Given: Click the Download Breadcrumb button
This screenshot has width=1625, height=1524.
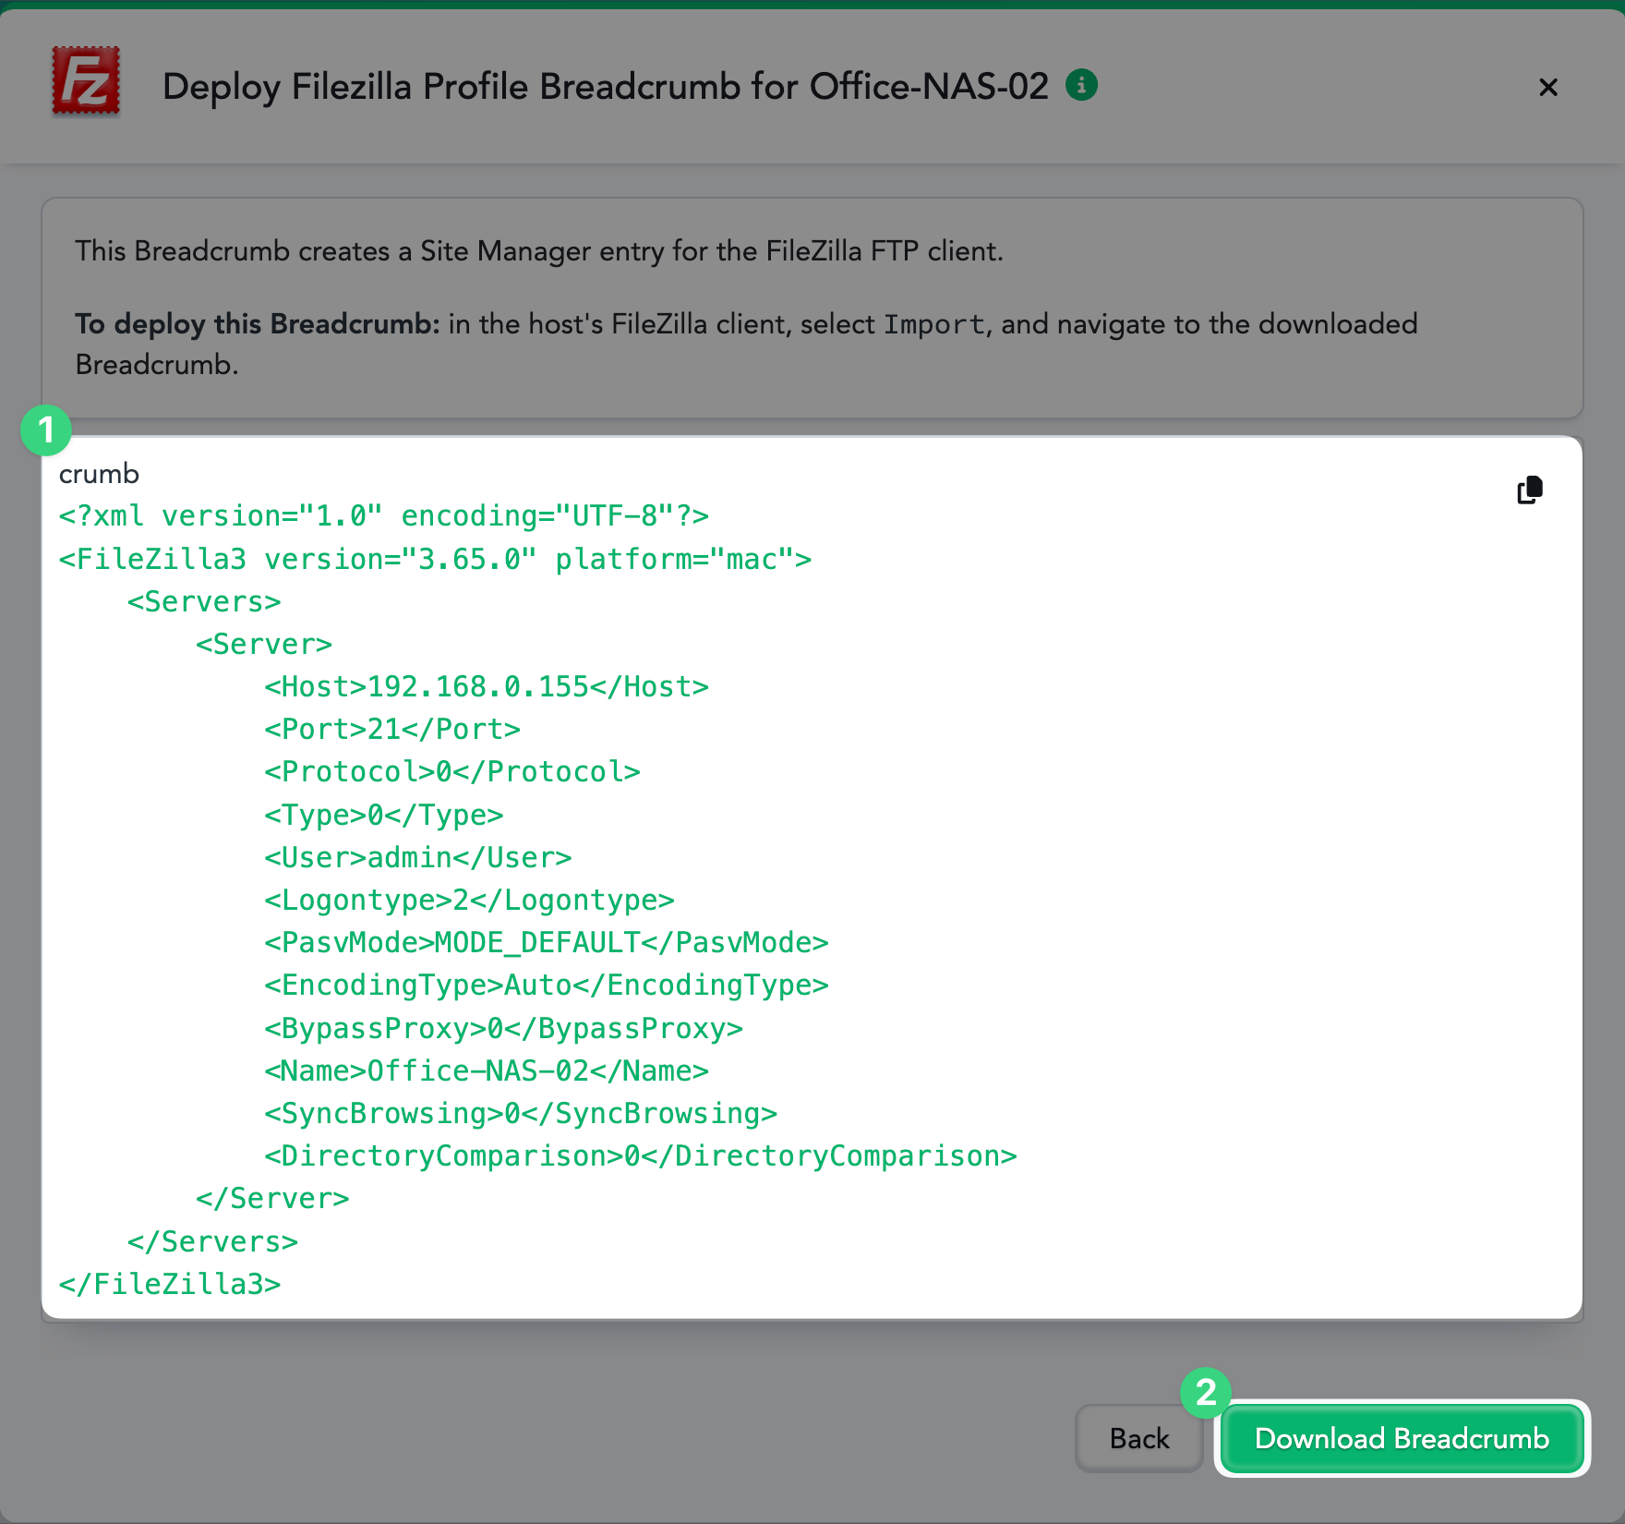Looking at the screenshot, I should [1402, 1438].
